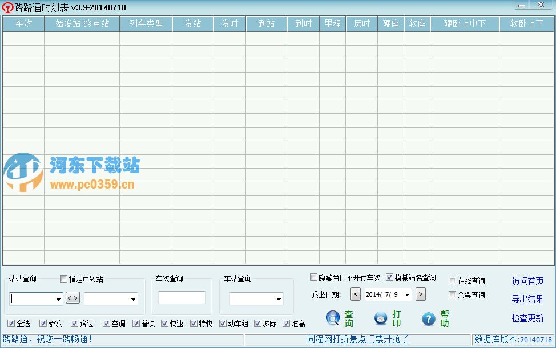Screen dimensions: 556x348
Task: Click the Help (帮助) question mark icon
Action: coord(429,318)
